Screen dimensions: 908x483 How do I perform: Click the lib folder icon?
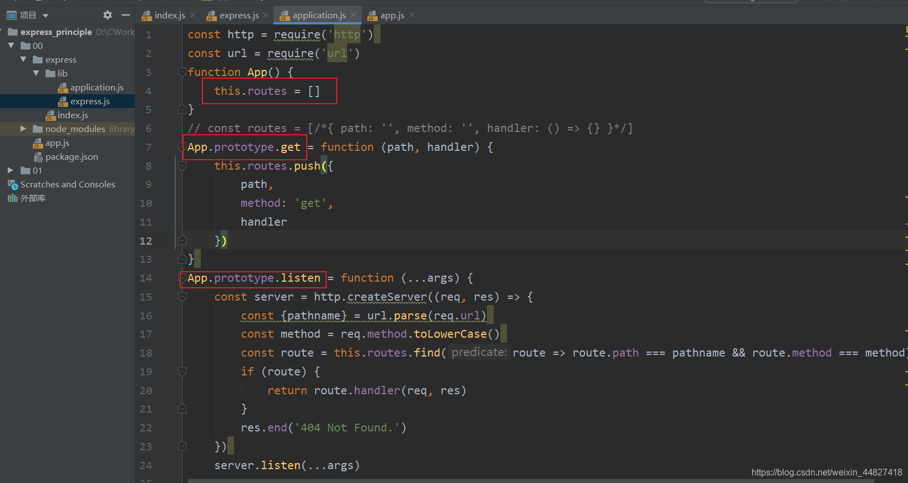[x=50, y=73]
